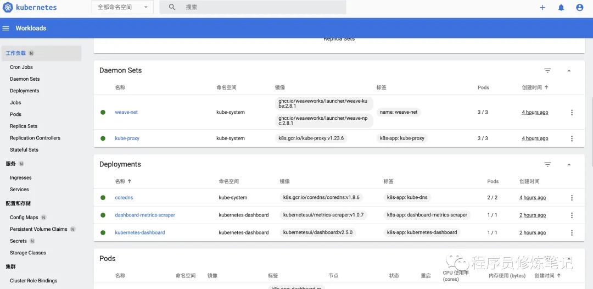Open Secrets in sidebar
The height and width of the screenshot is (289, 593).
click(x=18, y=241)
